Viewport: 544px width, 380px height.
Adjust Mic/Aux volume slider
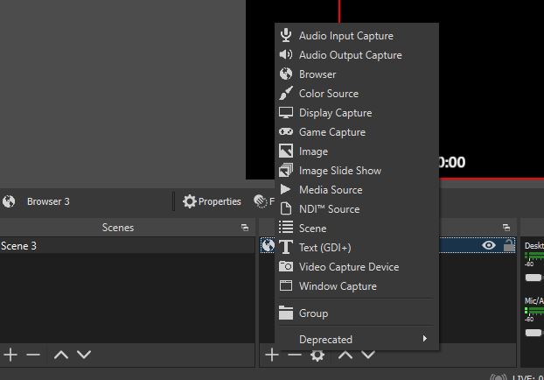tap(534, 333)
